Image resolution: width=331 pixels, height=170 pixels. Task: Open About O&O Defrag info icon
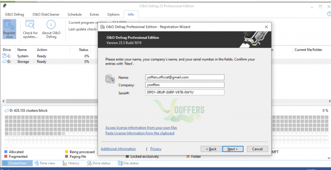pyautogui.click(x=51, y=25)
